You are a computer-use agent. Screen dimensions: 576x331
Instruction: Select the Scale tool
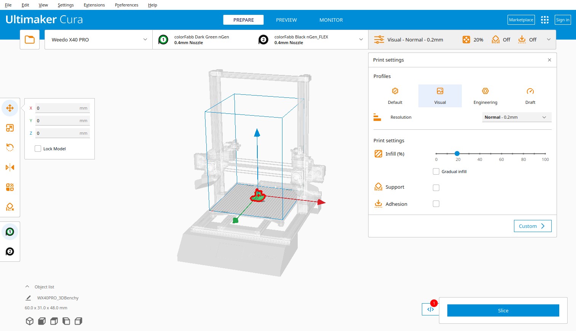[x=10, y=128]
